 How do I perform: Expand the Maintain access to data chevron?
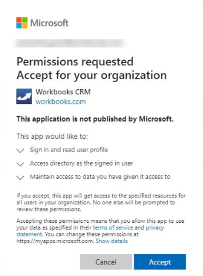pos(20,177)
